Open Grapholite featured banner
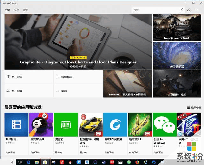Image resolution: width=204 pixels, height=165 pixels. pyautogui.click(x=78, y=42)
